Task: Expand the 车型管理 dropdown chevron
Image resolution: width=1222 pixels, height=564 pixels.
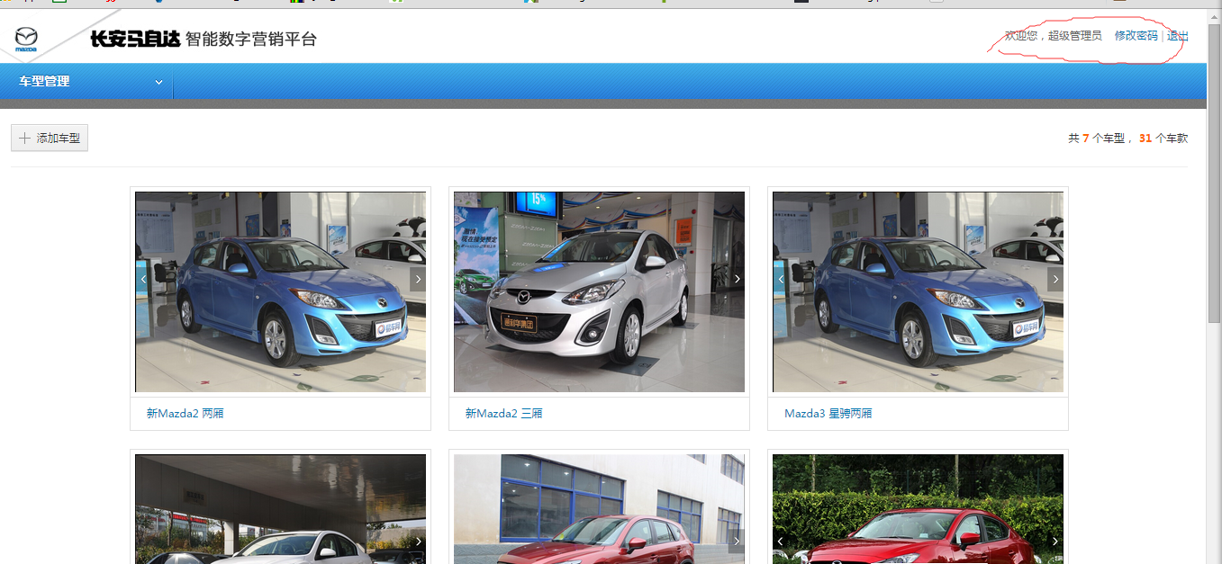Action: coord(158,82)
